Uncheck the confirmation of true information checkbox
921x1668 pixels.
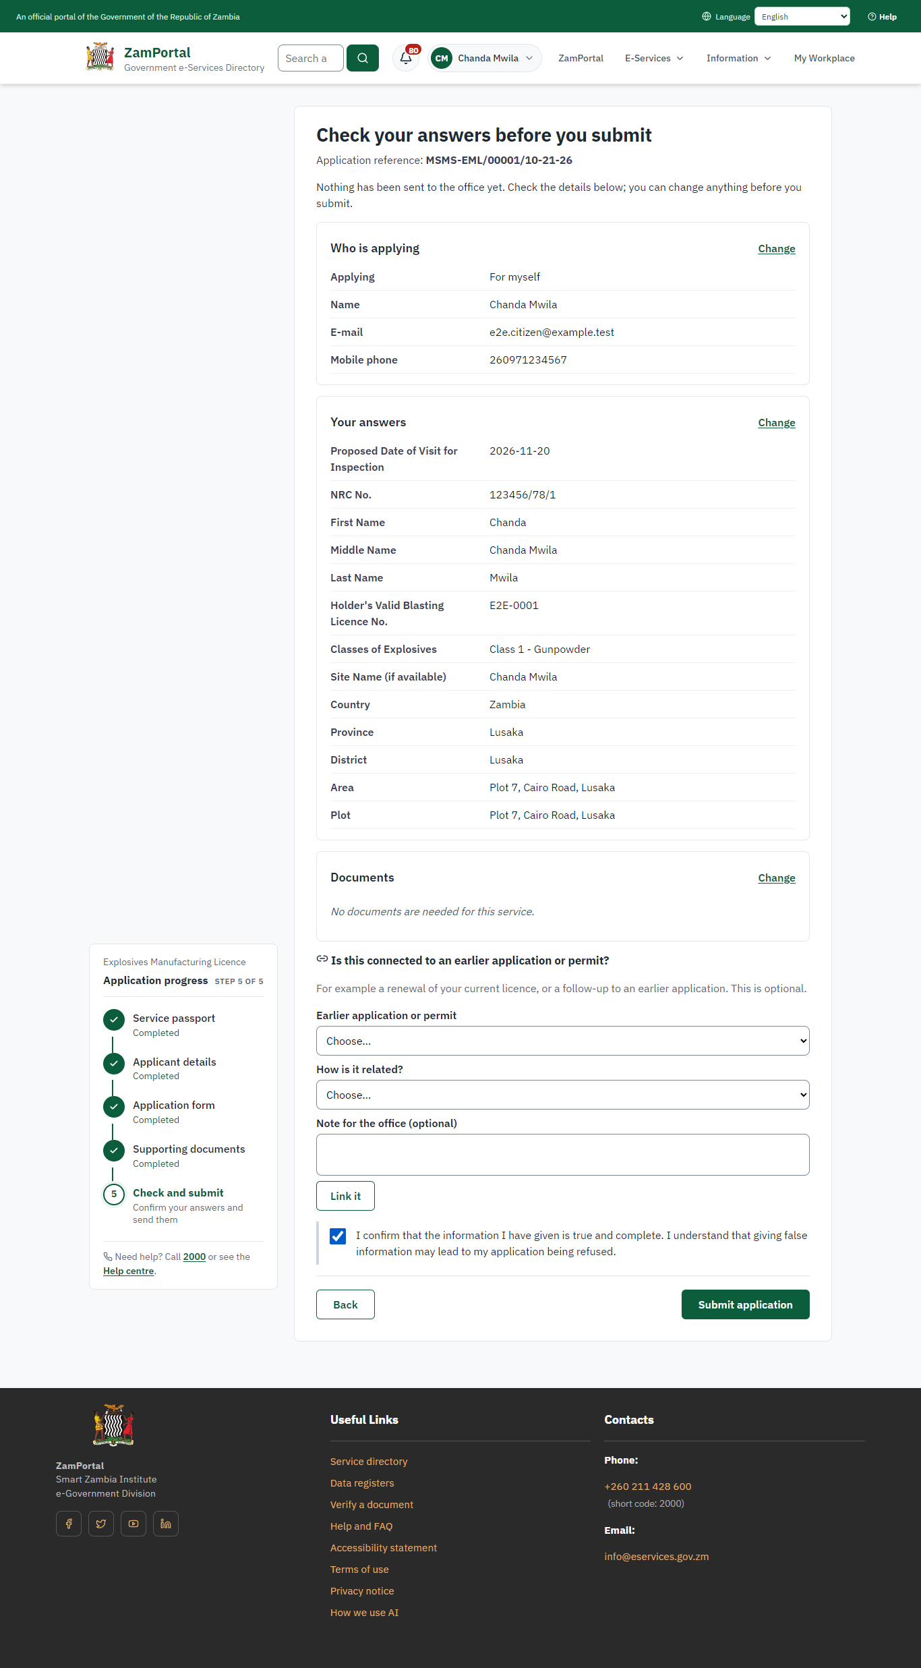(x=338, y=1236)
